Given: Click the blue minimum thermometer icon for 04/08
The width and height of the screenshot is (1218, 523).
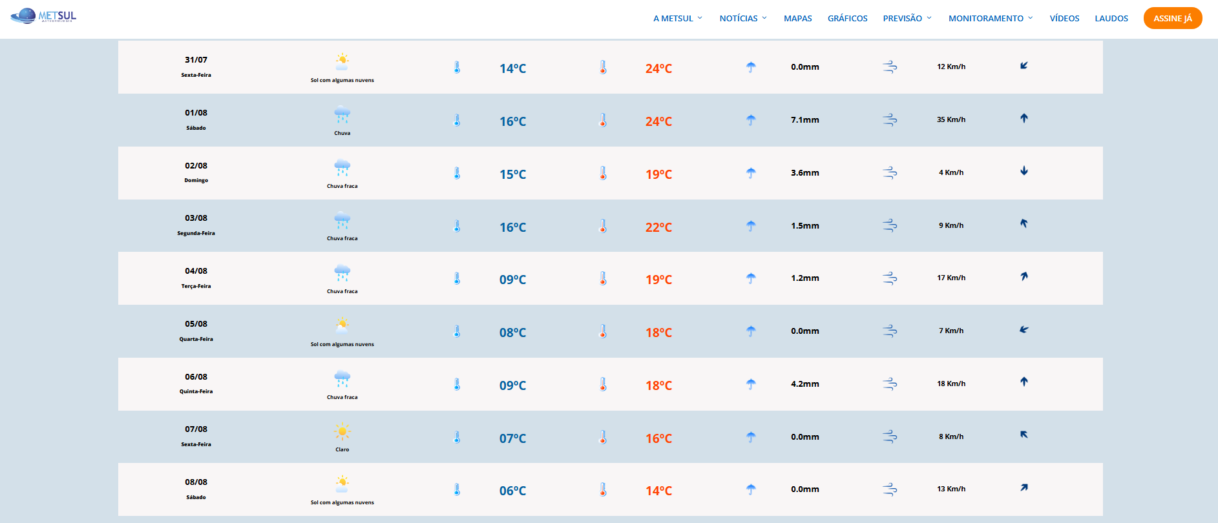Looking at the screenshot, I should [457, 278].
